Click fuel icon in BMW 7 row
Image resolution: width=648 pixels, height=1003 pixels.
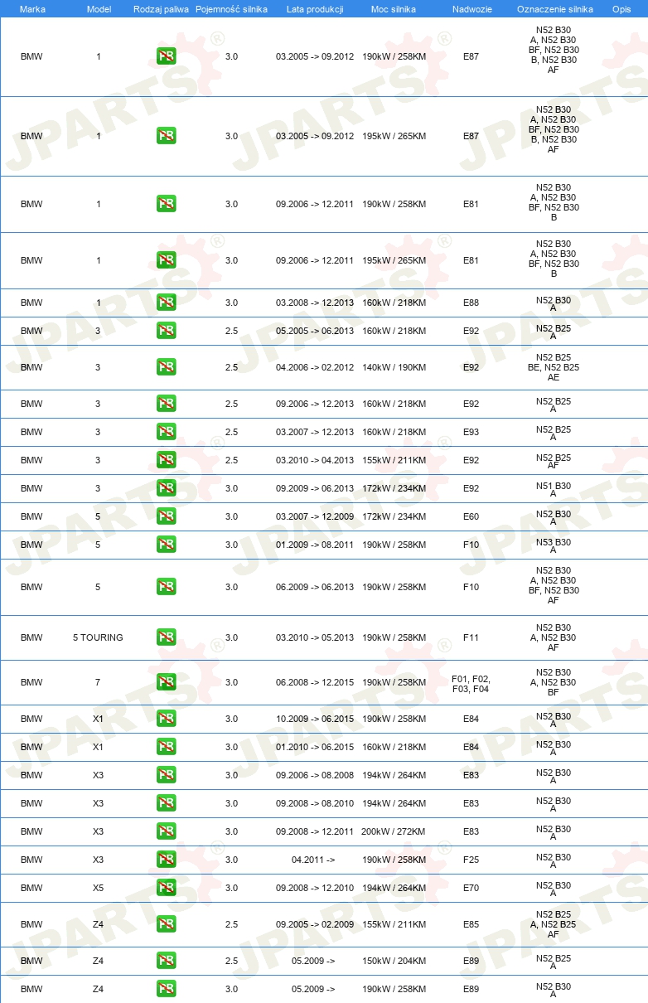pyautogui.click(x=166, y=682)
